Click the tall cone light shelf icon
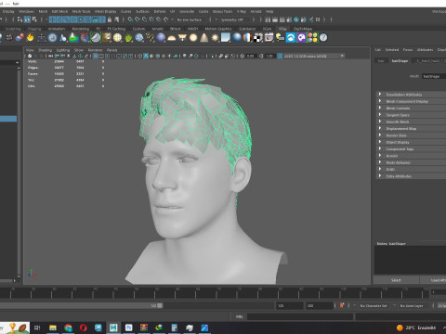Image resolution: width=446 pixels, height=334 pixels. [x=204, y=38]
